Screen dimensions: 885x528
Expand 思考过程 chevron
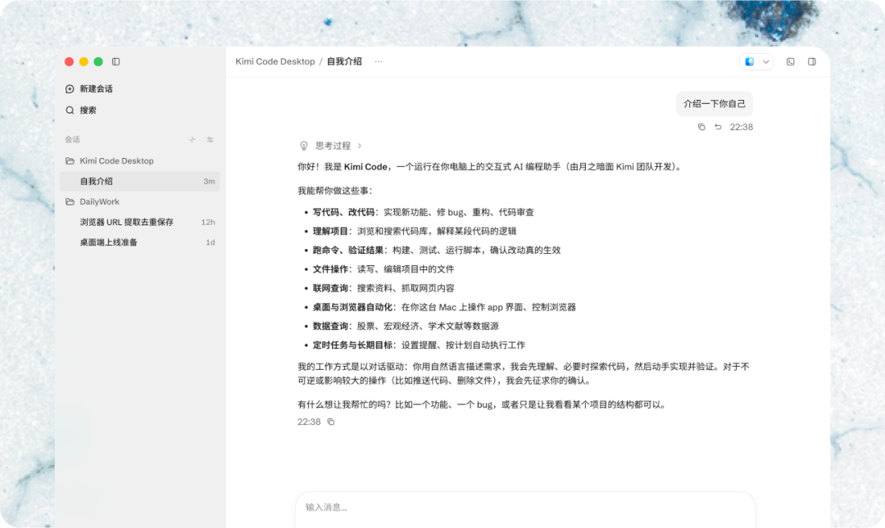(360, 146)
